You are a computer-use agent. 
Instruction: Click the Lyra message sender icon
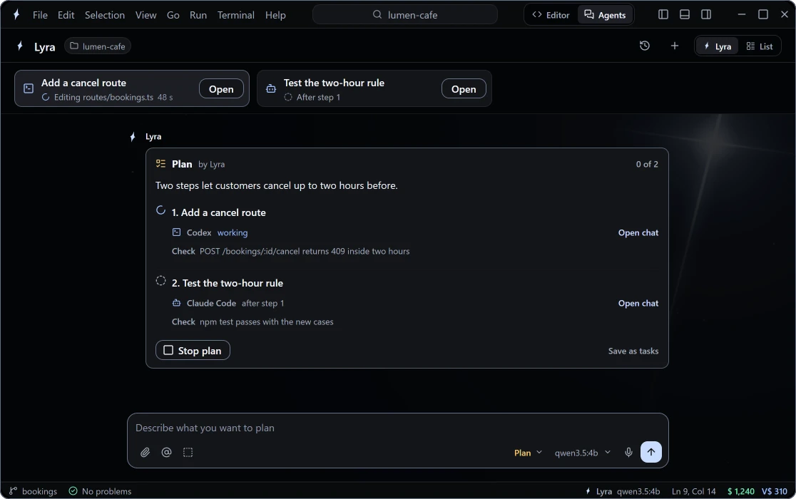click(x=133, y=136)
